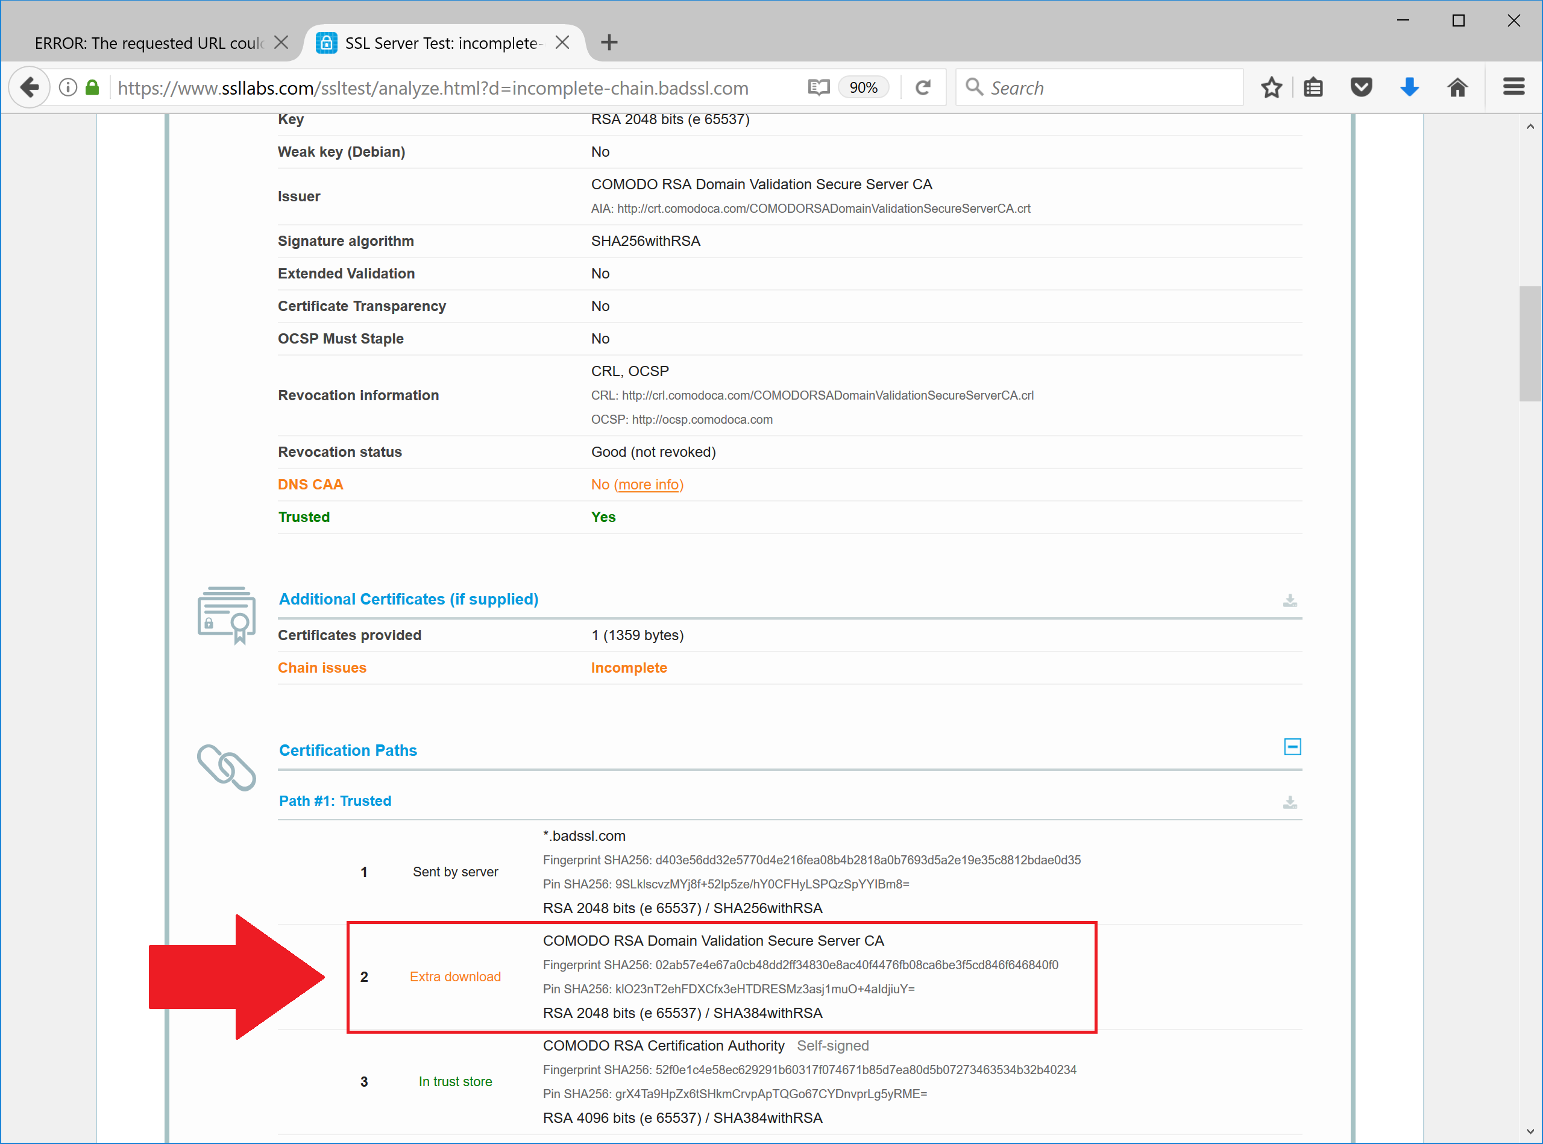1543x1144 pixels.
Task: Close the SSL Server Test tab
Action: pyautogui.click(x=562, y=42)
